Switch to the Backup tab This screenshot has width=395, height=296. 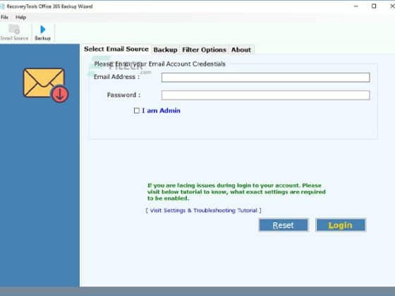pyautogui.click(x=165, y=50)
